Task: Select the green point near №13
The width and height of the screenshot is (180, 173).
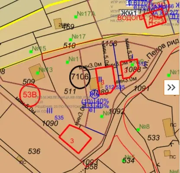Action: coord(38,73)
